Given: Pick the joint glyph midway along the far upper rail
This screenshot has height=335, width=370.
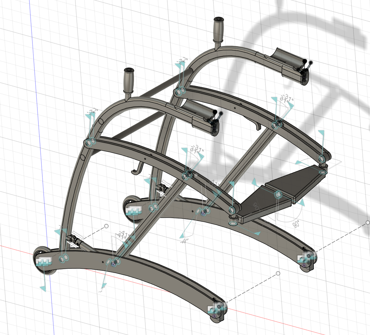Looking at the screenshot, I should click(x=277, y=124).
